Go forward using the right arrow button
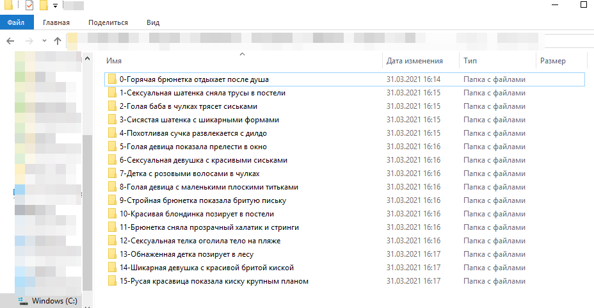This screenshot has height=308, width=594. pyautogui.click(x=29, y=41)
